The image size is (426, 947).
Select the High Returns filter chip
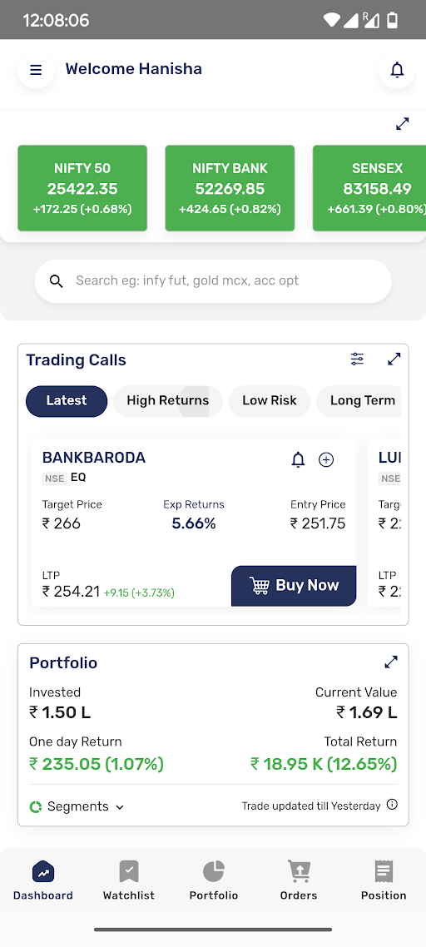tap(168, 401)
